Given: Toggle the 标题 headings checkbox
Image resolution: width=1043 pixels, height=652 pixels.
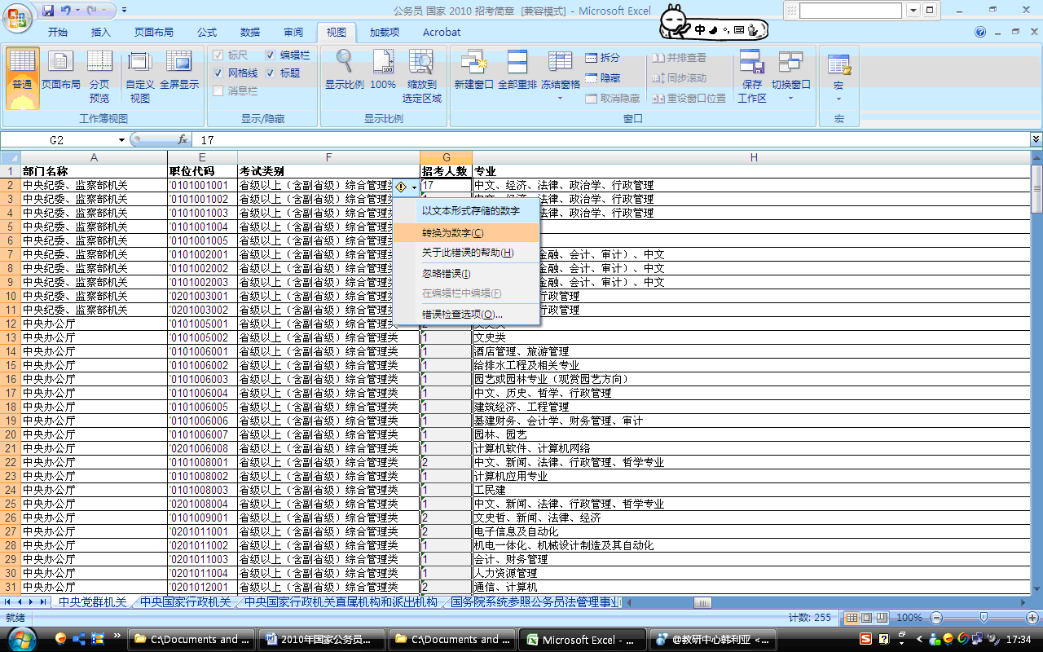Looking at the screenshot, I should [271, 73].
